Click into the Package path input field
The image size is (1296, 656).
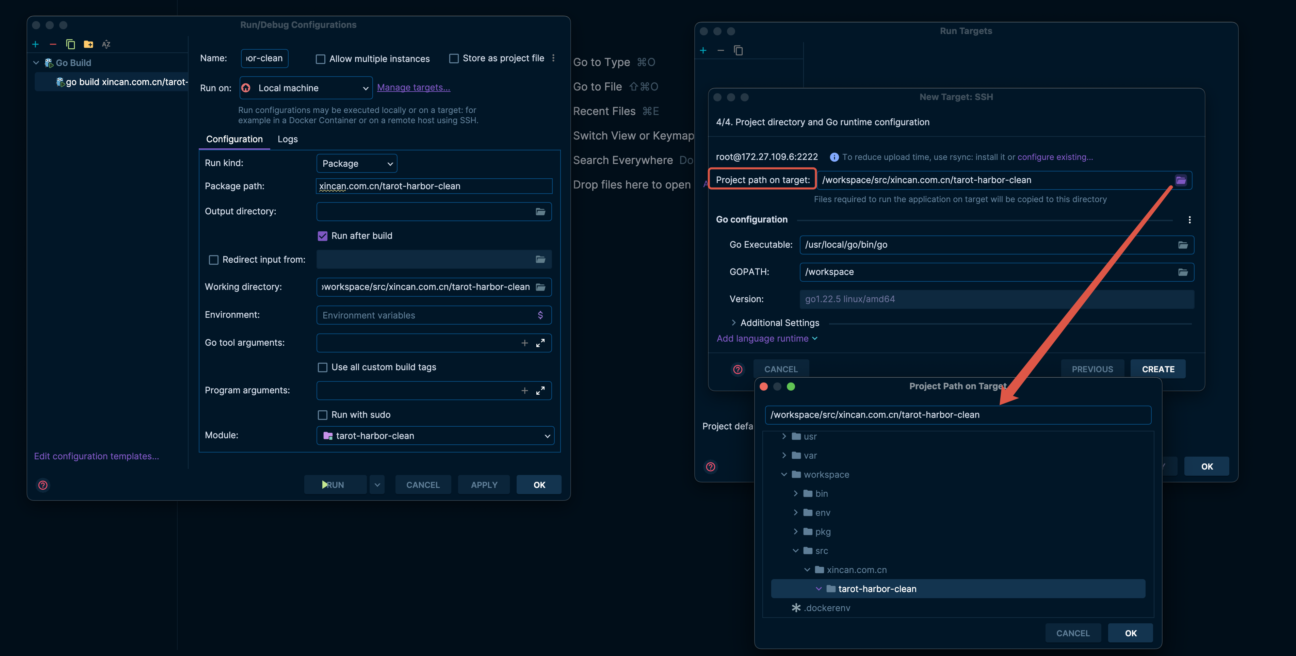click(x=434, y=186)
